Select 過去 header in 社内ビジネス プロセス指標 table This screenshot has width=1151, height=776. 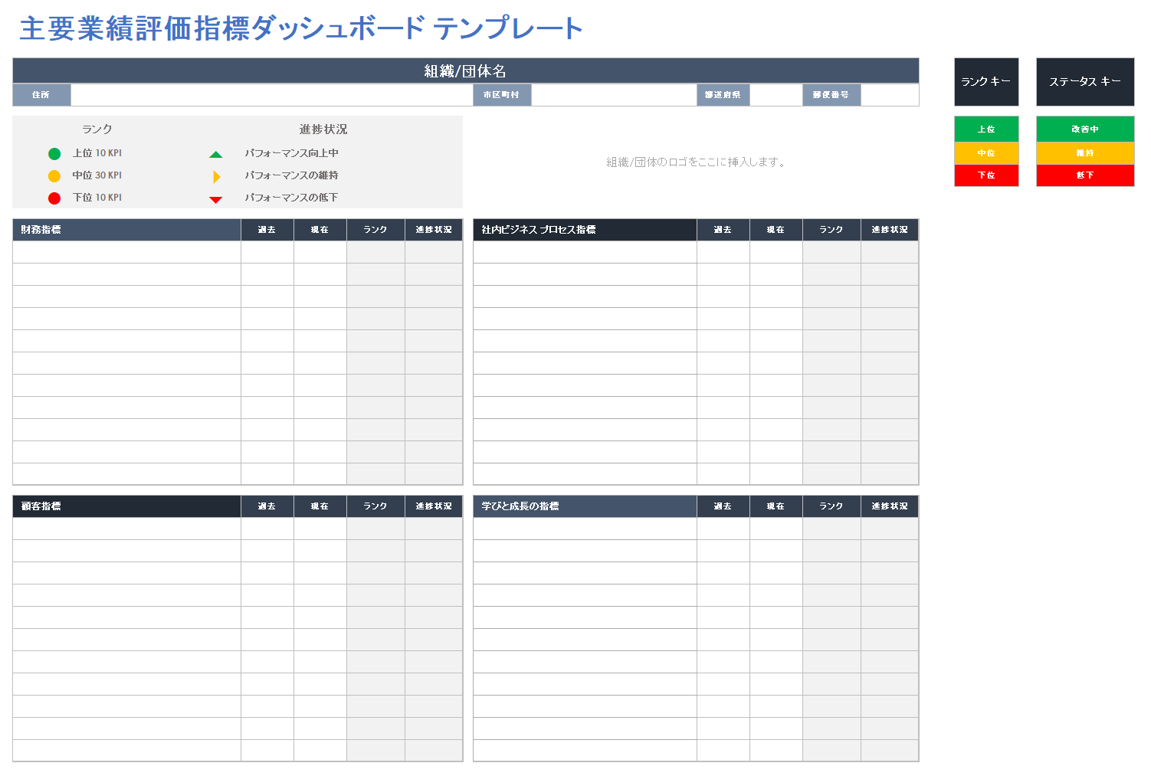pyautogui.click(x=723, y=230)
